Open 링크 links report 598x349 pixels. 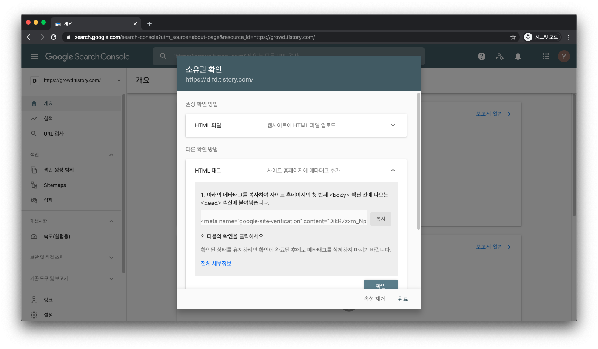71,300
